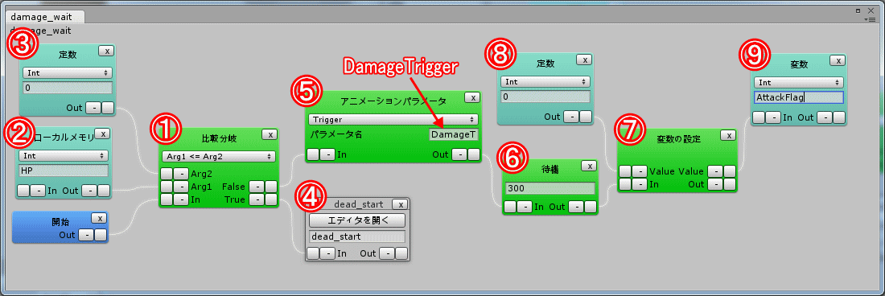Click the panel options menu icon top-right
This screenshot has height=296, width=885.
(x=872, y=19)
